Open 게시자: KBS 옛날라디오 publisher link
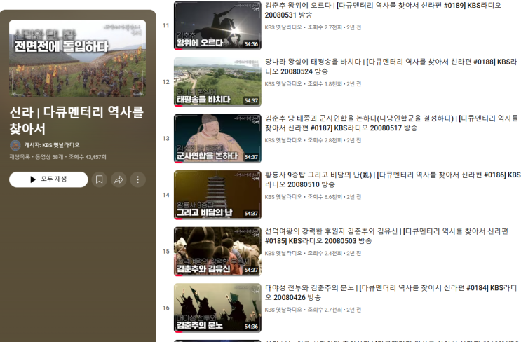Image resolution: width=521 pixels, height=342 pixels. (51, 145)
